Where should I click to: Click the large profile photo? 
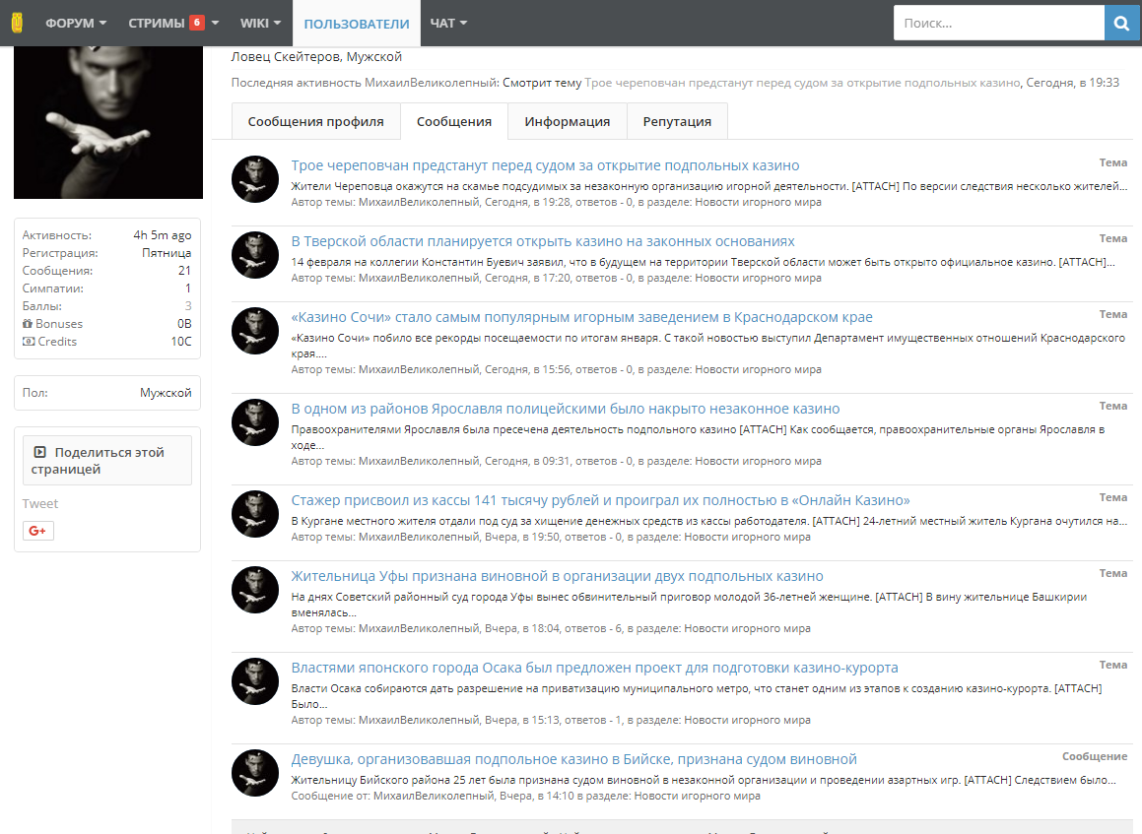coord(108,122)
